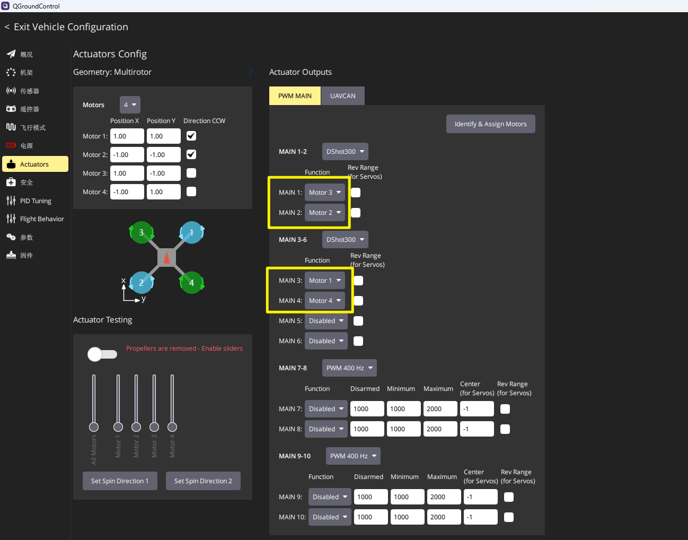Click the red battery power icon
The width and height of the screenshot is (688, 540).
11,145
